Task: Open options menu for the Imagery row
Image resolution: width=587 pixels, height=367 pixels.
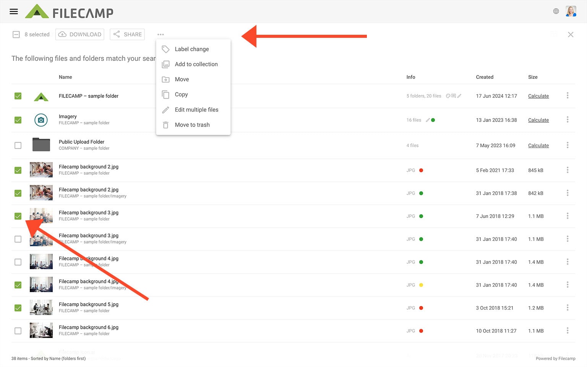Action: 568,119
